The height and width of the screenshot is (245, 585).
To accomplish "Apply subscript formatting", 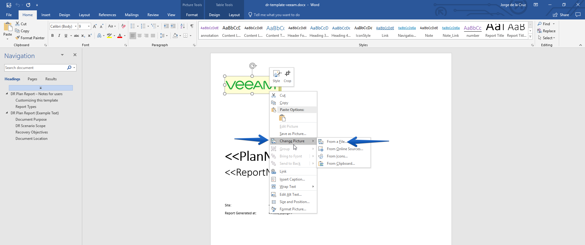I will pyautogui.click(x=83, y=36).
